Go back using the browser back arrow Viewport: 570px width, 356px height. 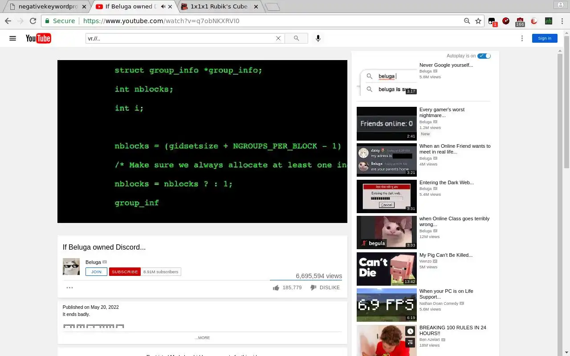tap(8, 21)
